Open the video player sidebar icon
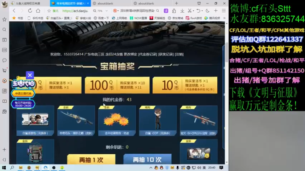The height and width of the screenshot is (171, 305). pyautogui.click(x=4, y=40)
